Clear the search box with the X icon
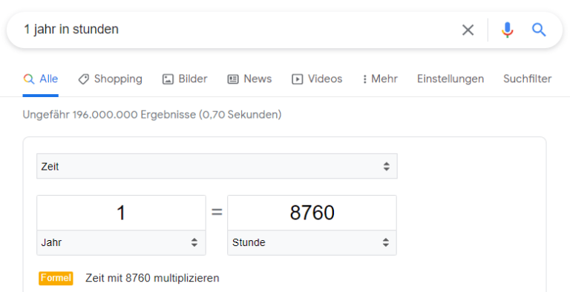 click(468, 30)
